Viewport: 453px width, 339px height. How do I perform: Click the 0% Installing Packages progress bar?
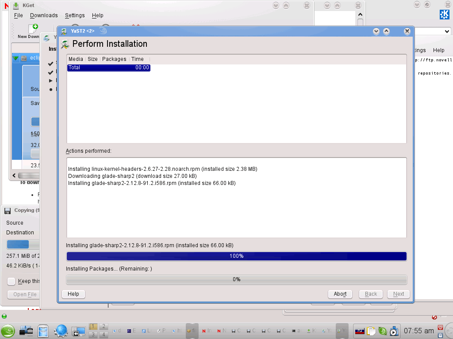237,279
